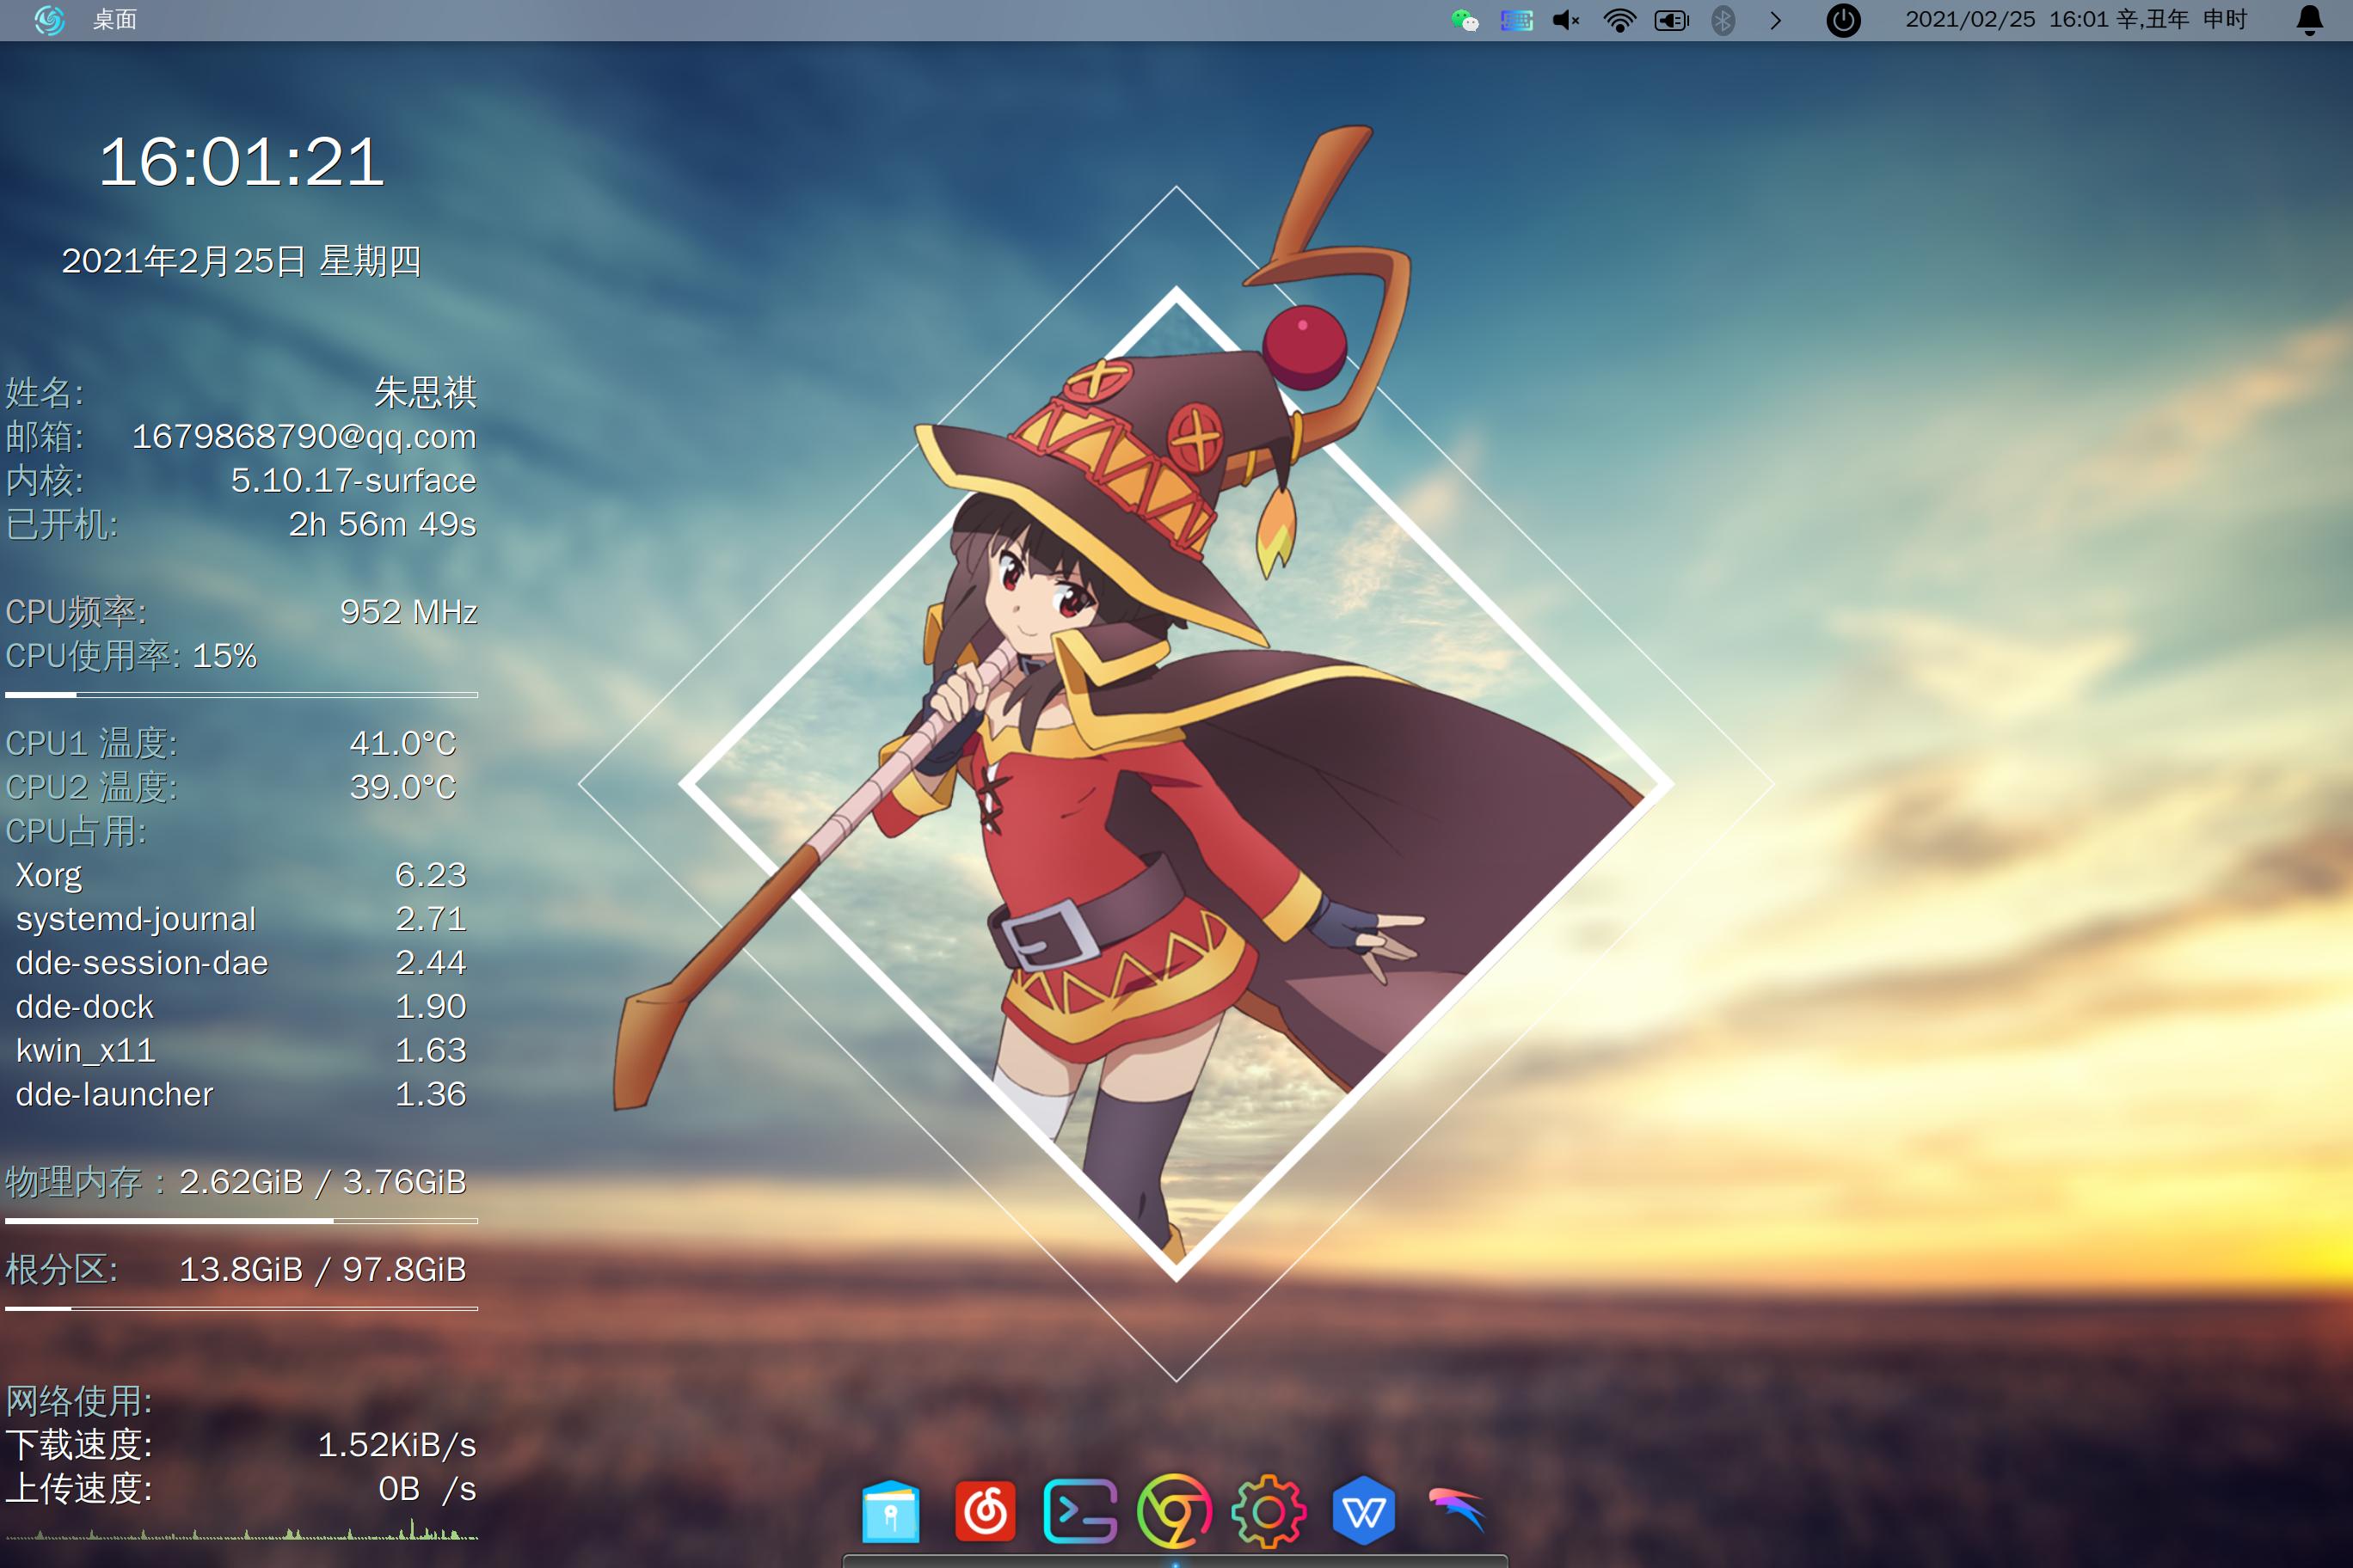Viewport: 2353px width, 1568px height.
Task: Open system settings gear in dock
Action: (x=1269, y=1511)
